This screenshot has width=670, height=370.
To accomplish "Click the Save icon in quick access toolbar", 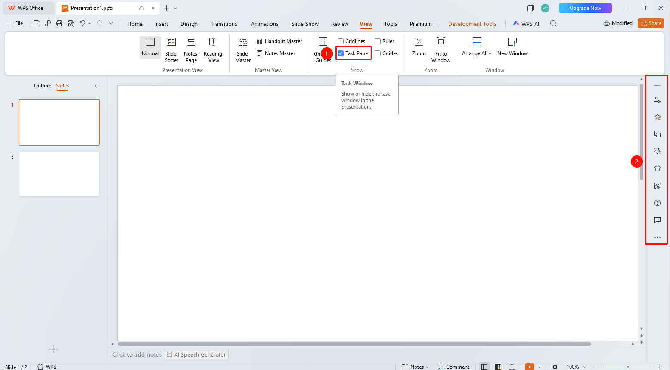I will point(37,23).
